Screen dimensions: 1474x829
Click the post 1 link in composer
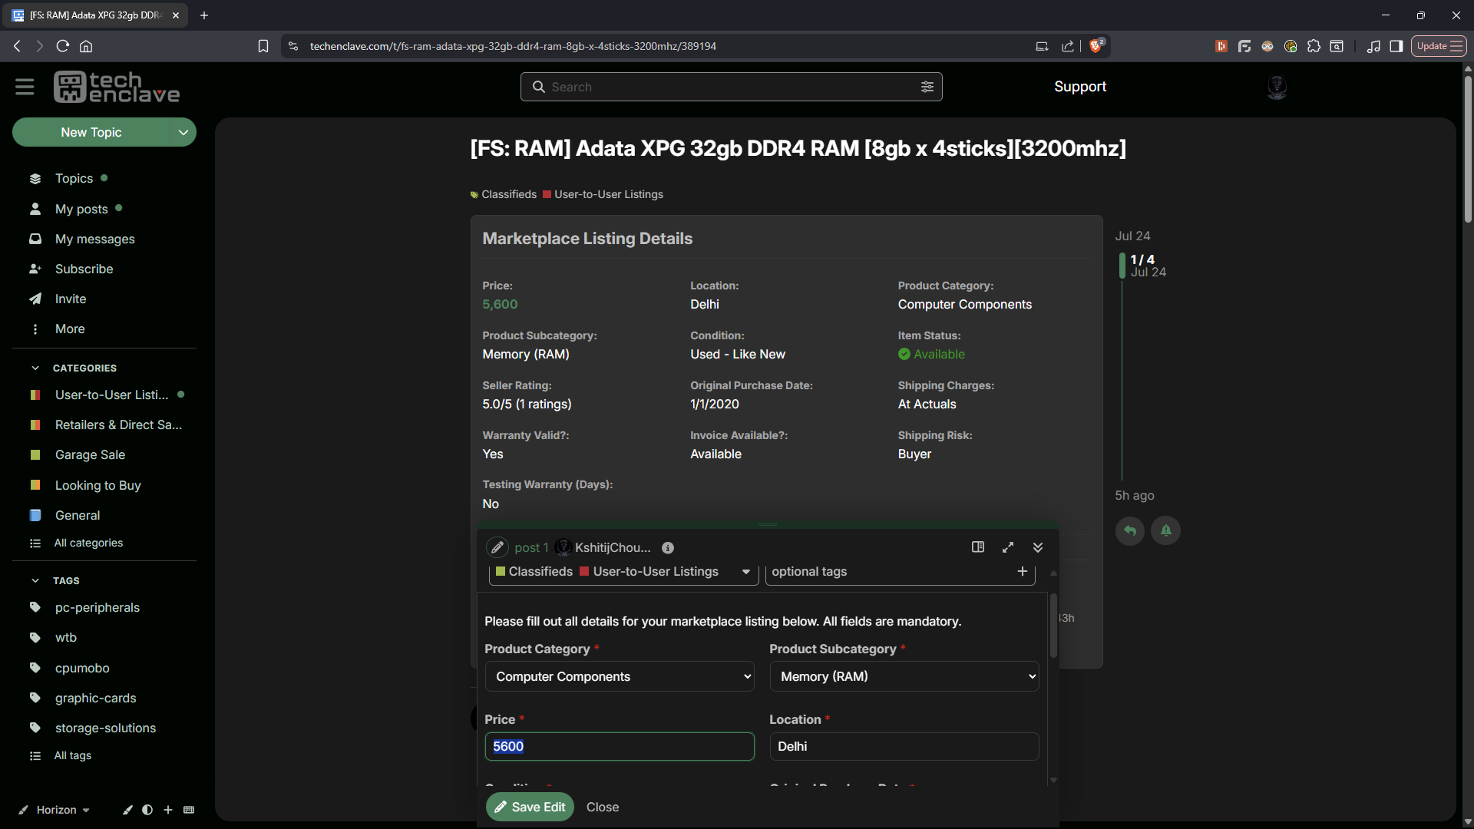point(531,547)
